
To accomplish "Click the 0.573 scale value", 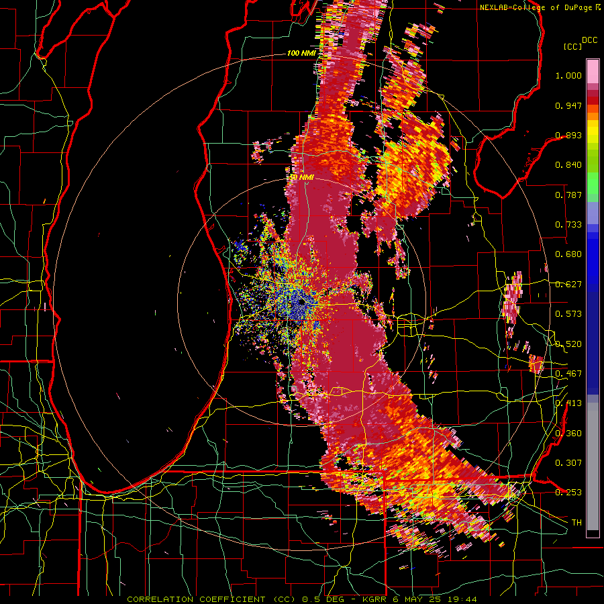I will (x=568, y=314).
